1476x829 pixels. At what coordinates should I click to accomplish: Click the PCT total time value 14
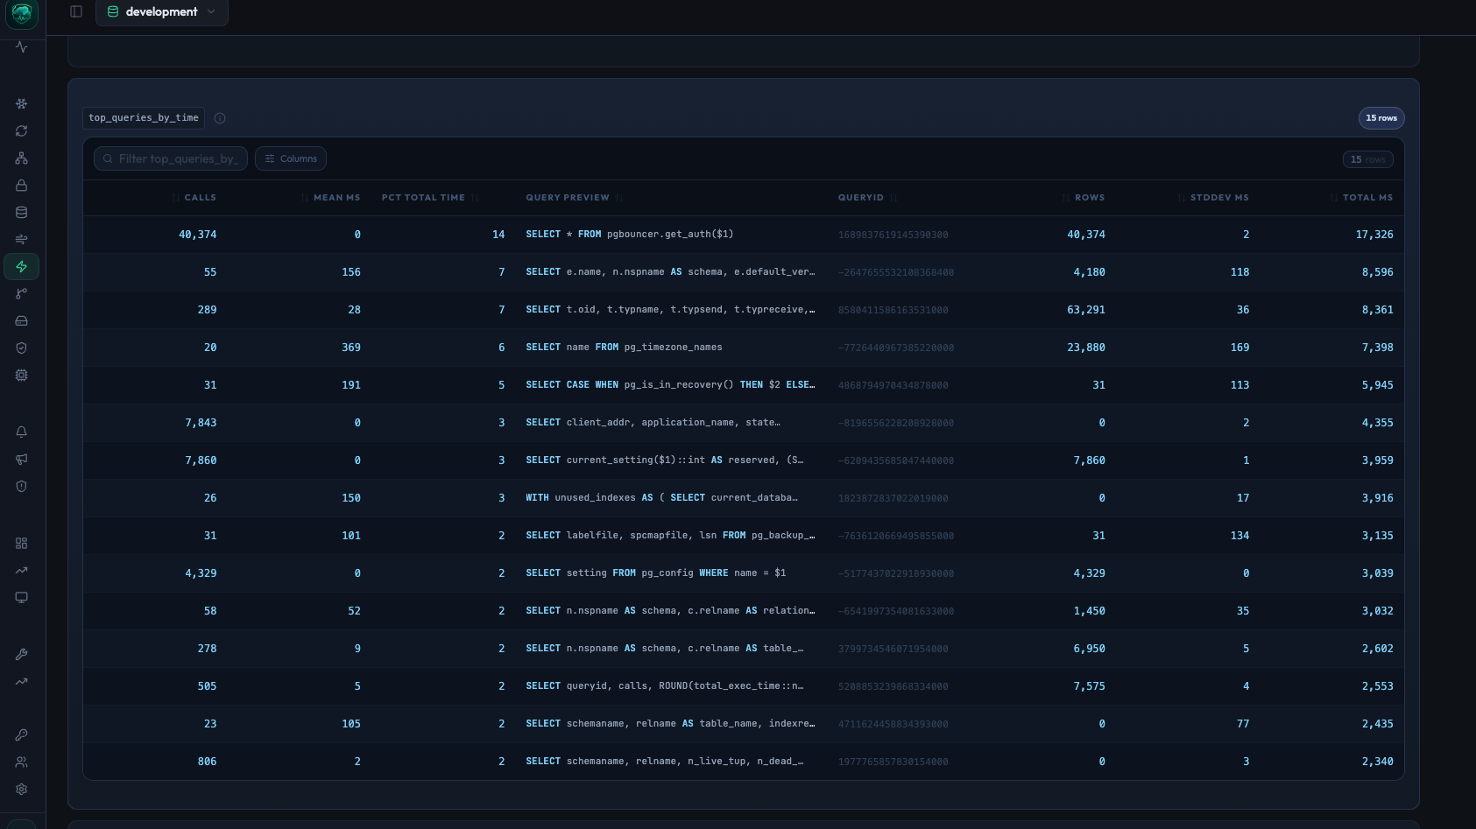pyautogui.click(x=498, y=235)
